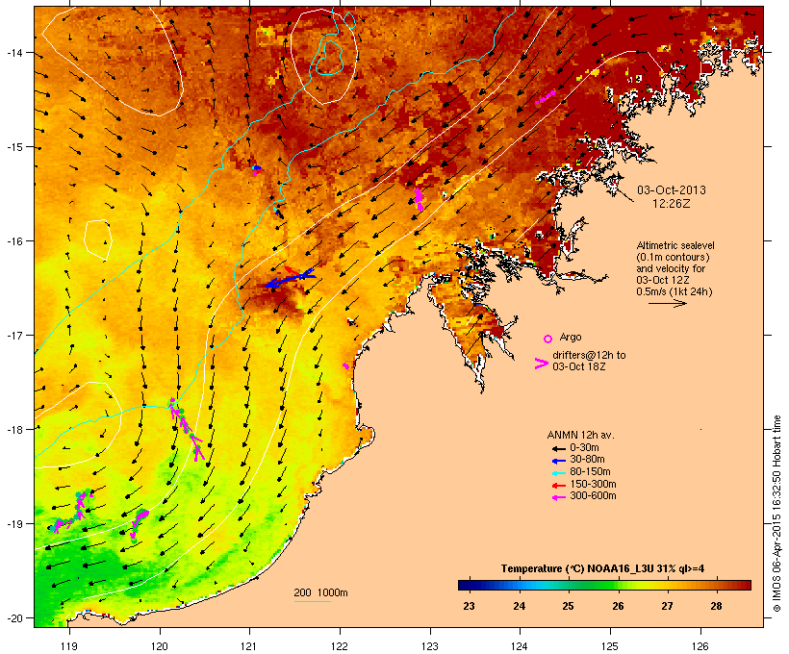Image resolution: width=789 pixels, height=654 pixels.
Task: Click the -20 latitude axis label
Action: (13, 617)
